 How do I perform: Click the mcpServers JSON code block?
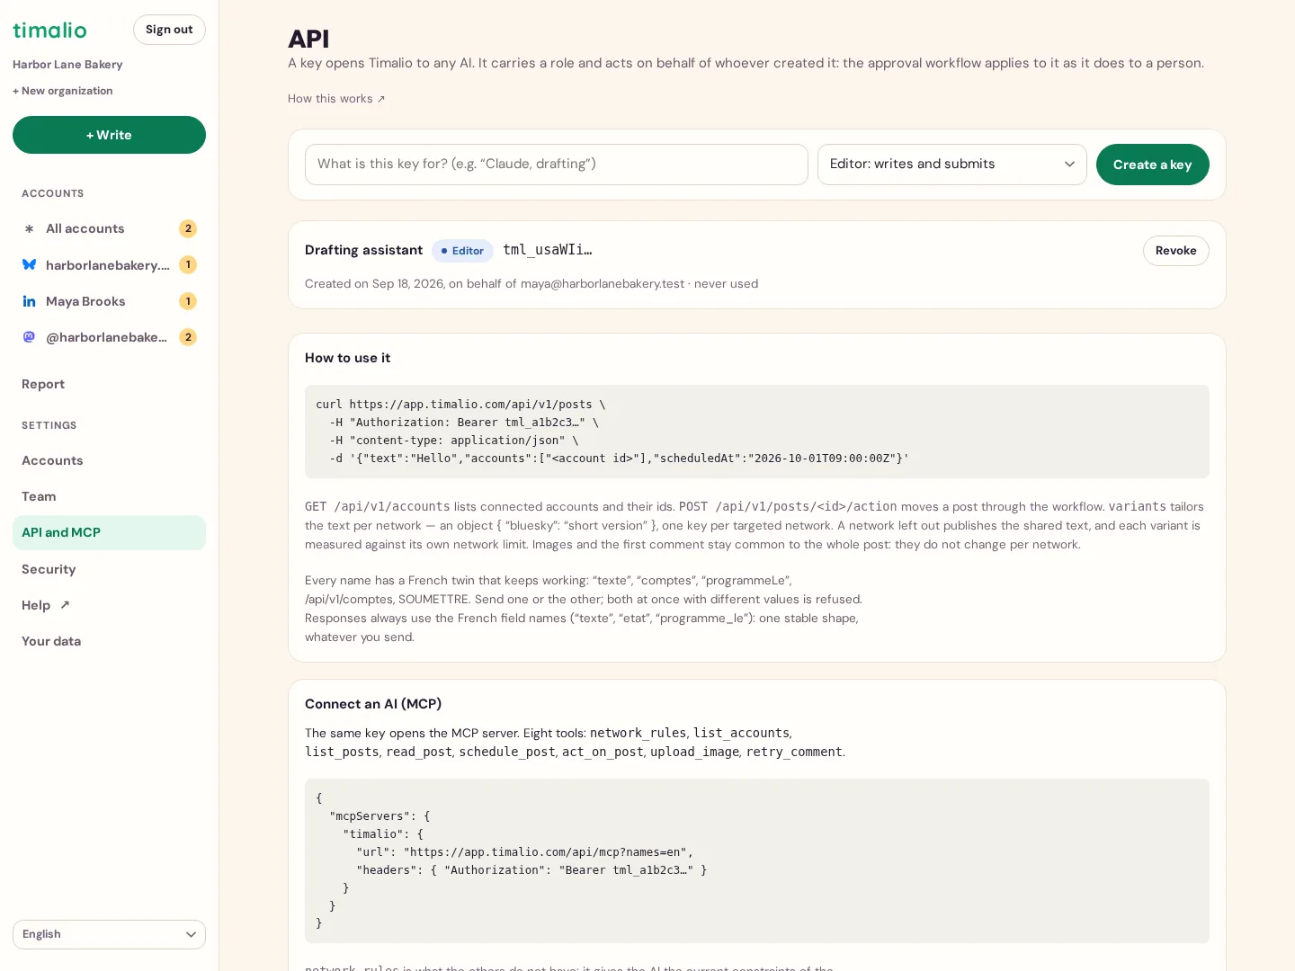(757, 860)
